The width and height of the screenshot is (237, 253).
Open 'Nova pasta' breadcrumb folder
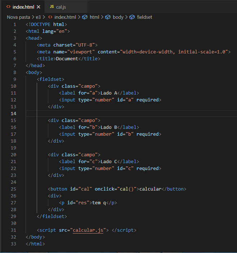pyautogui.click(x=18, y=17)
